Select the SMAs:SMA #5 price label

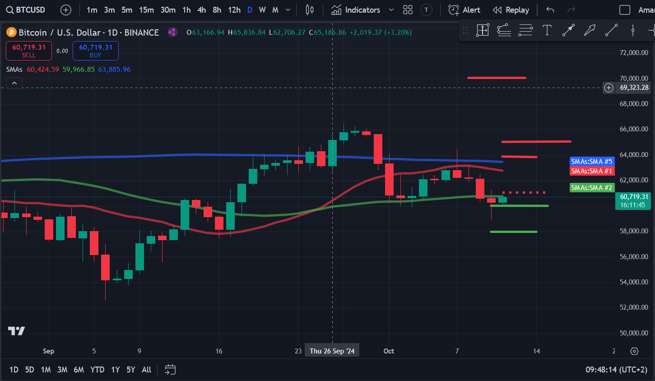592,162
